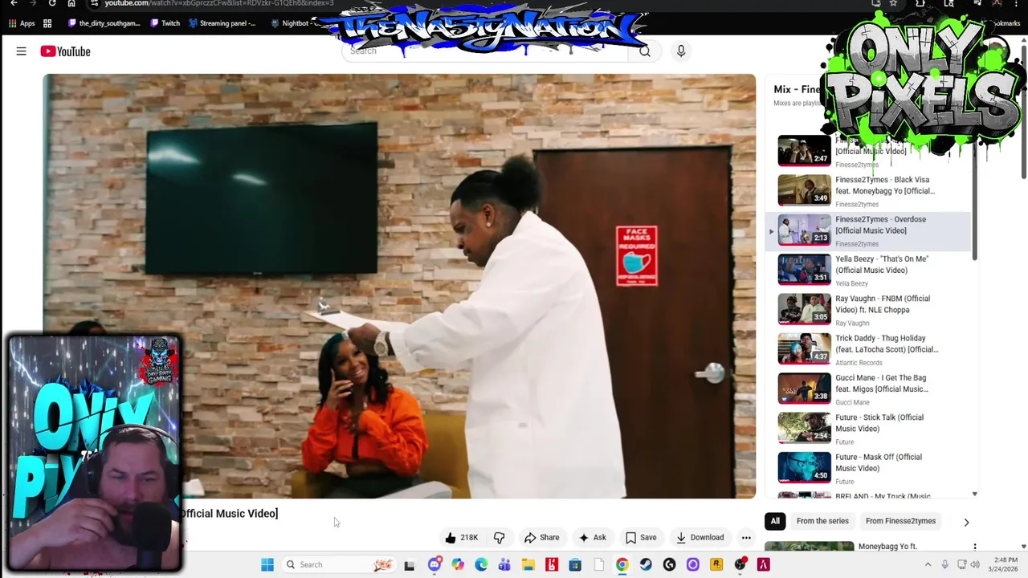Image resolution: width=1028 pixels, height=578 pixels.
Task: Open Microsoft Store from the taskbar
Action: (575, 564)
